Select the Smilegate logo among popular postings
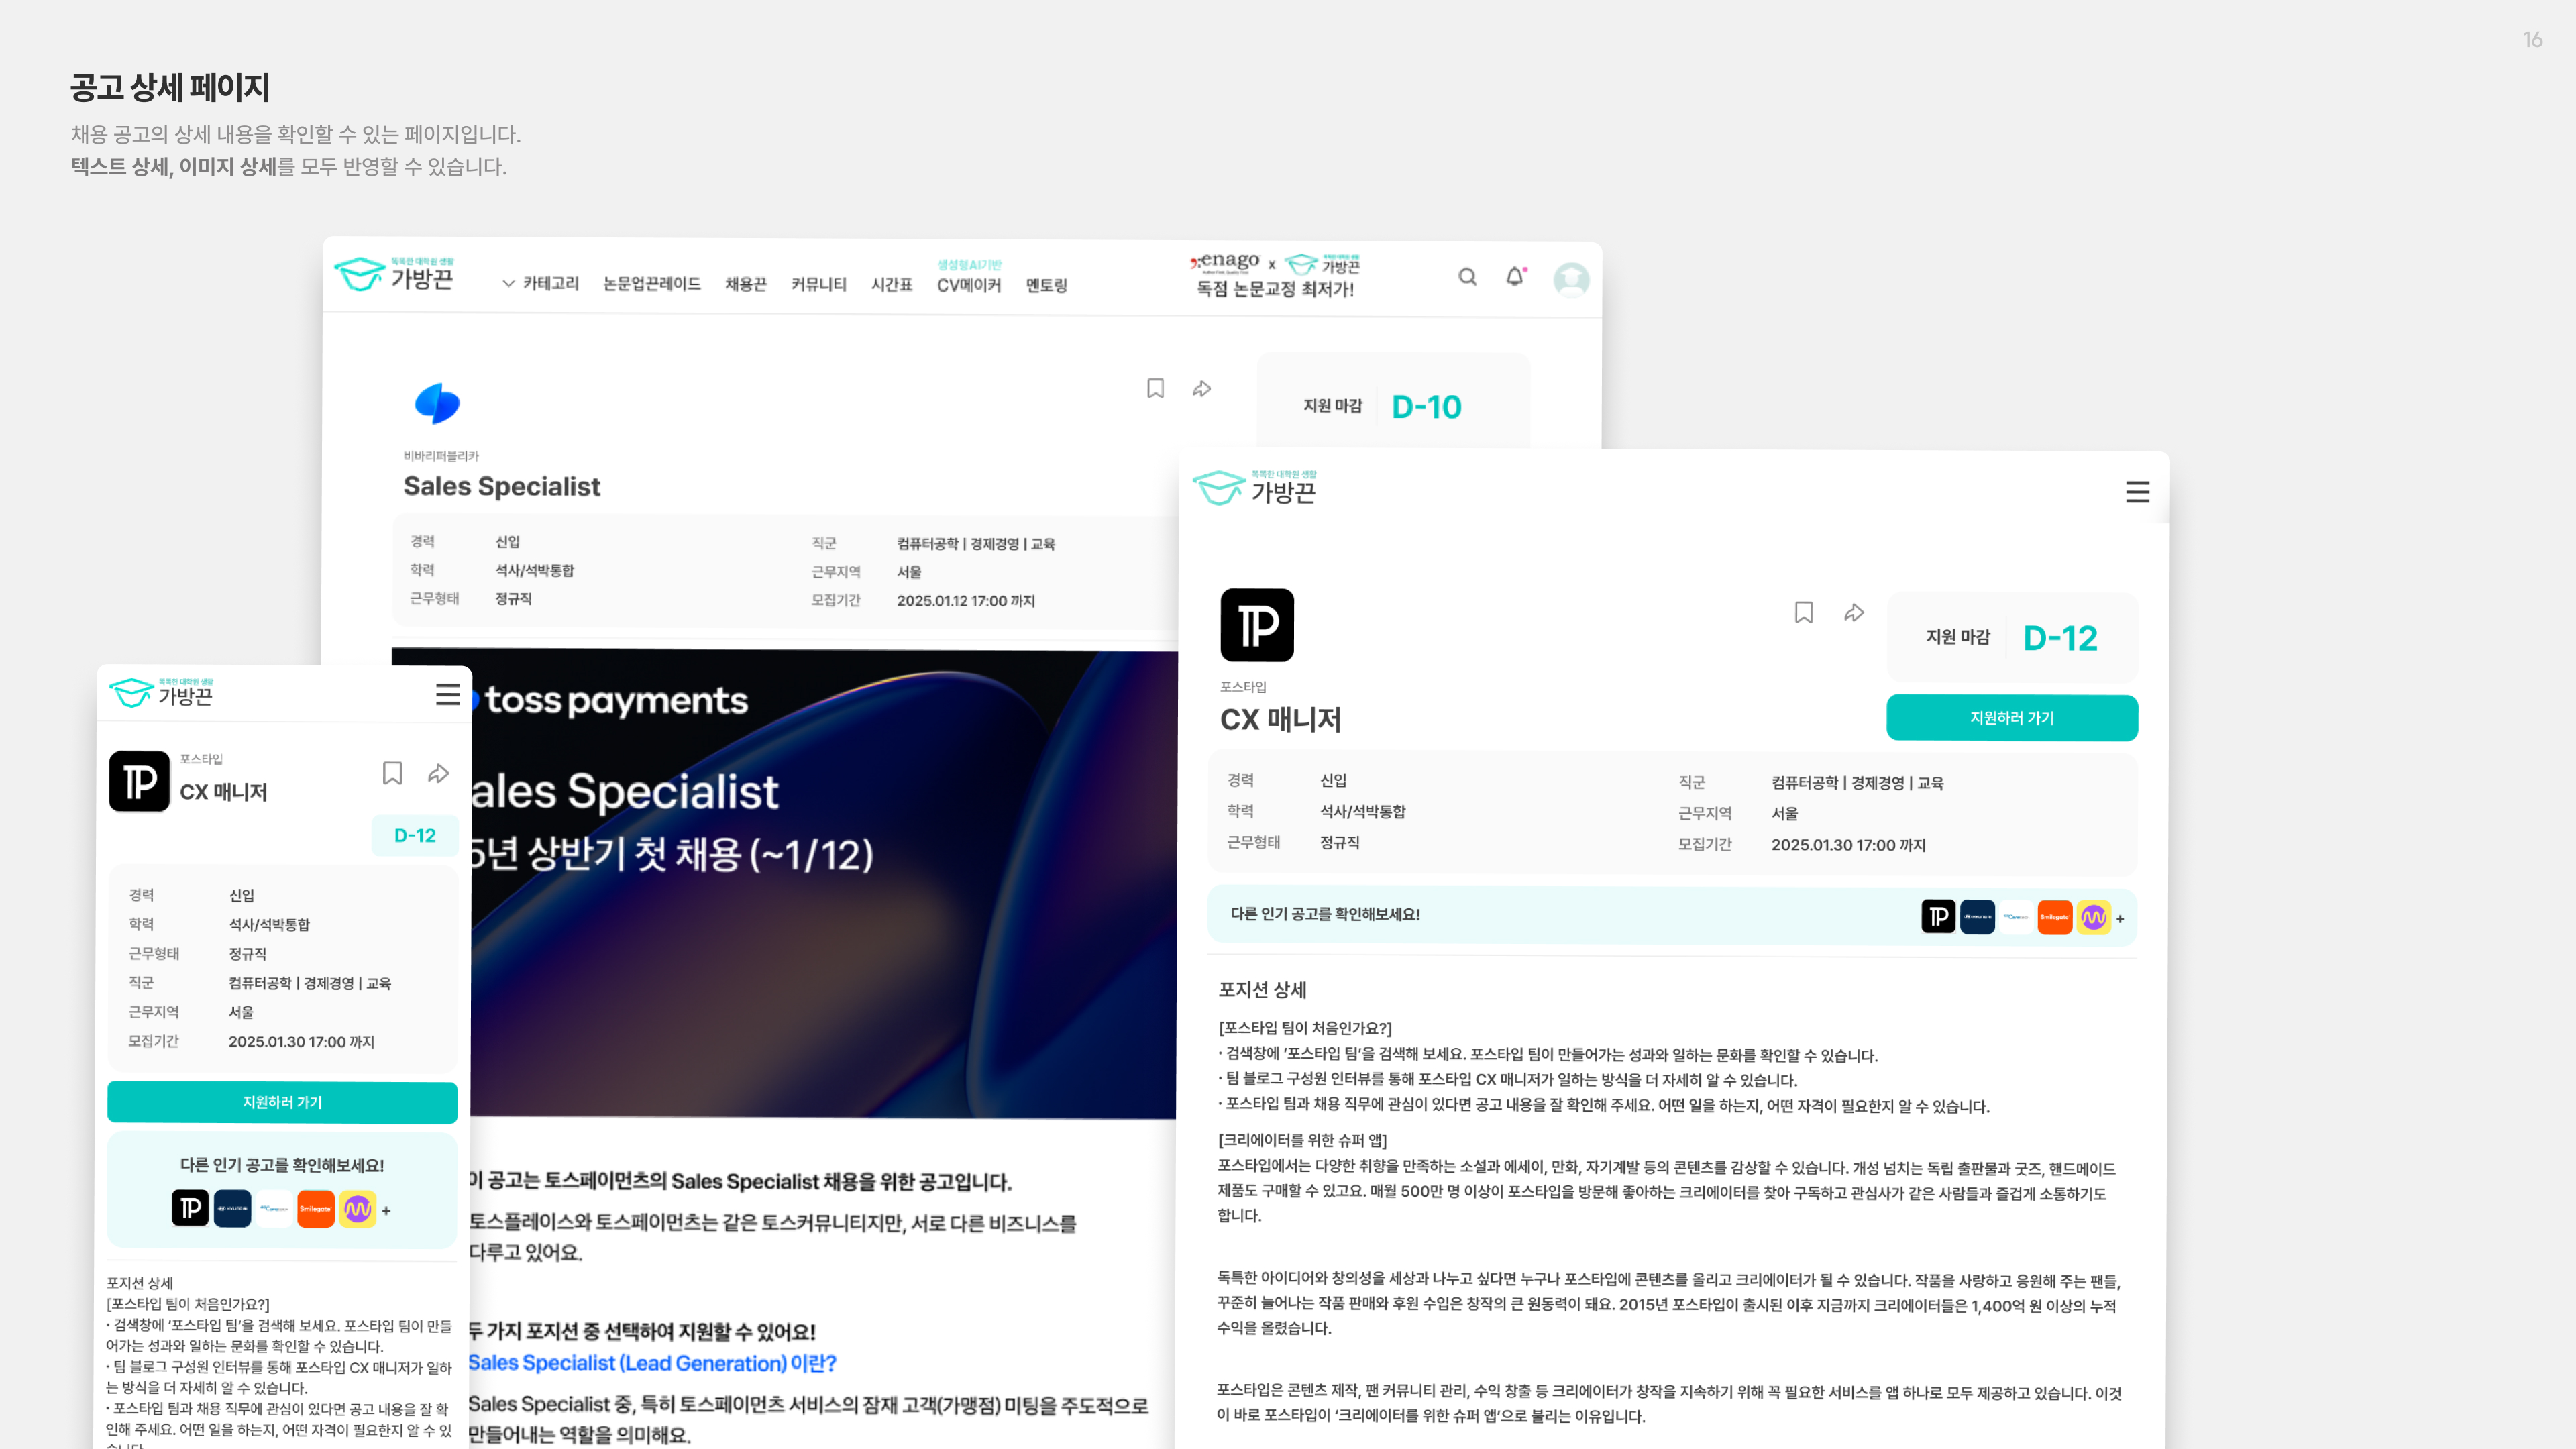Viewport: 2576px width, 1449px height. coord(2054,917)
